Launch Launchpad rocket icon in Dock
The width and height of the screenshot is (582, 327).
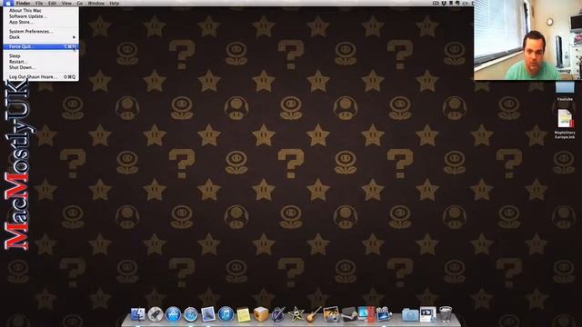pyautogui.click(x=156, y=314)
